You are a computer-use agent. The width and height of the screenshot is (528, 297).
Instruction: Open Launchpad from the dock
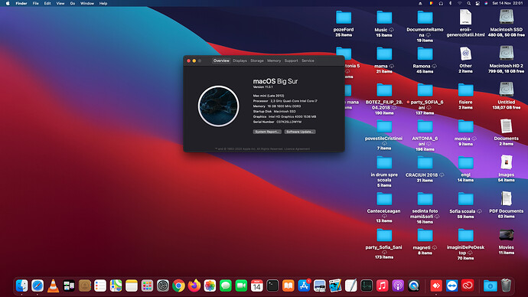click(147, 286)
